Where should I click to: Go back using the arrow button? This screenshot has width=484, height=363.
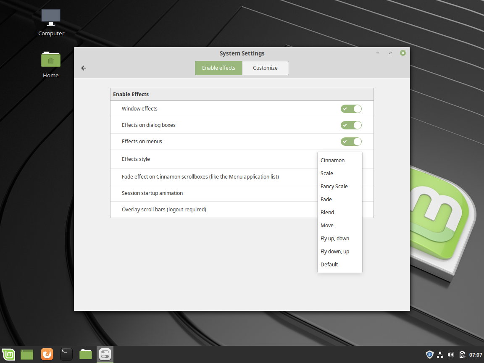pos(84,68)
